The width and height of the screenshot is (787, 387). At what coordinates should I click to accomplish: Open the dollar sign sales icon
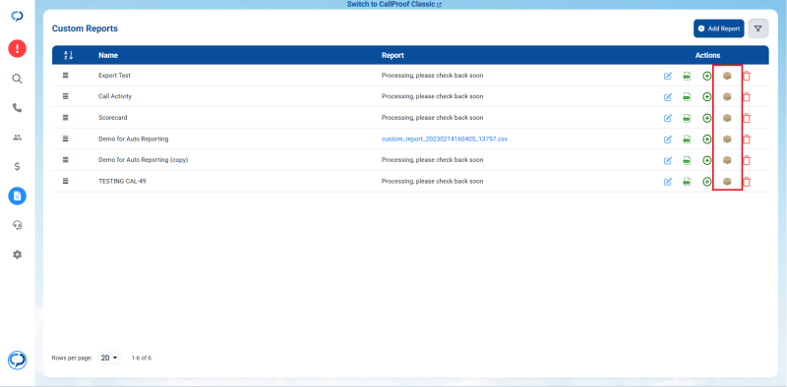point(17,166)
